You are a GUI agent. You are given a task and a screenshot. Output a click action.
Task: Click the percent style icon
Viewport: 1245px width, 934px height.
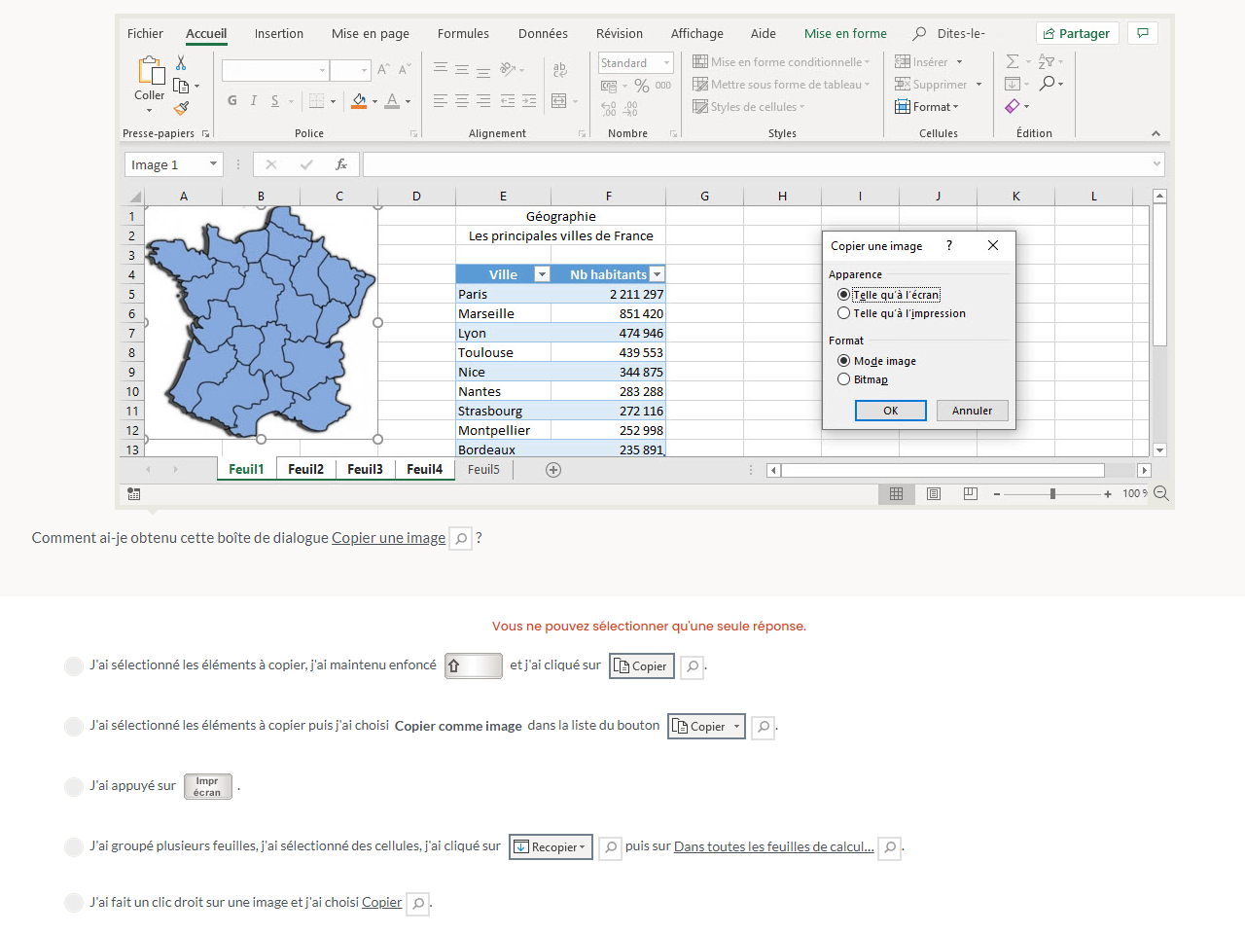click(641, 86)
